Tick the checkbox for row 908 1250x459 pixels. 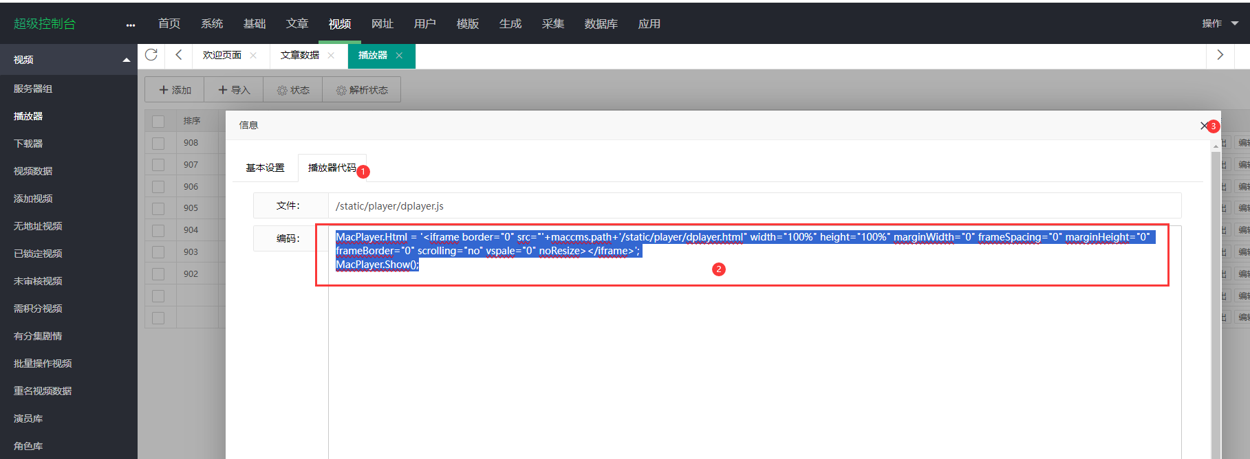pyautogui.click(x=158, y=143)
